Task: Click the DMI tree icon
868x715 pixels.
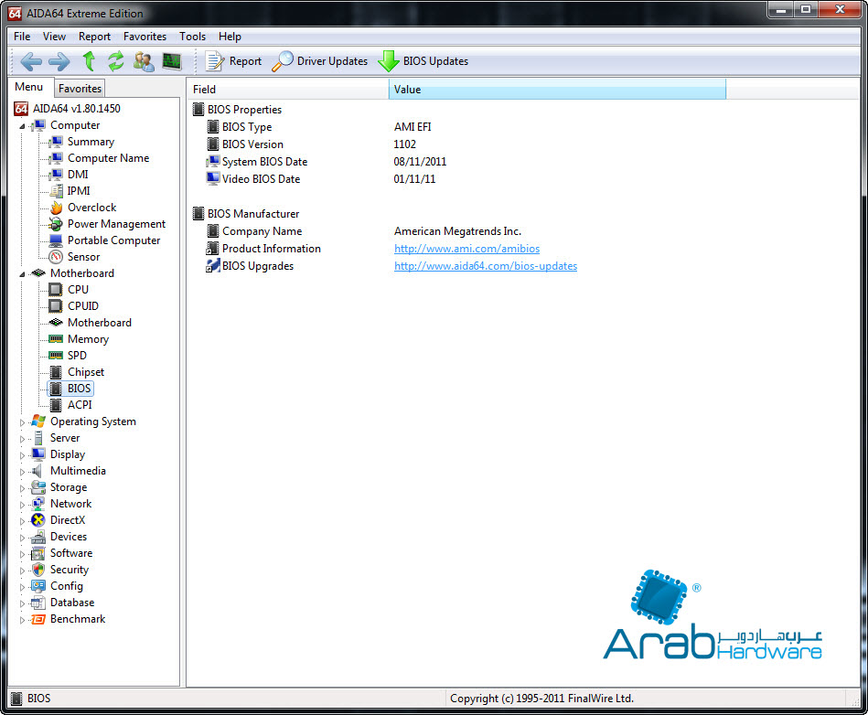Action: pos(56,175)
